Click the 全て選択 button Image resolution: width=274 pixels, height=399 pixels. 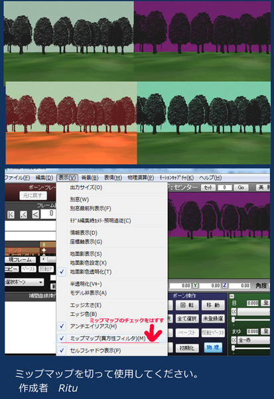click(x=186, y=319)
